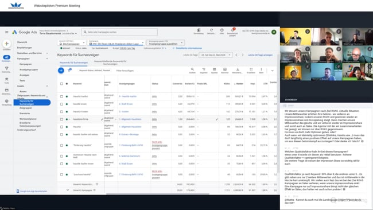Open the Kampagne selector dropdown

click(x=116, y=43)
